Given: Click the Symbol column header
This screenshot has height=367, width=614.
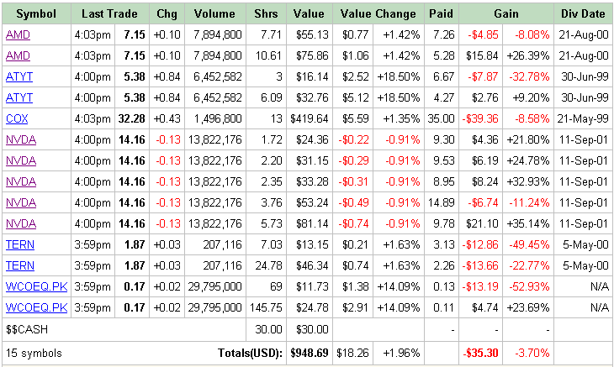Looking at the screenshot, I should point(36,13).
